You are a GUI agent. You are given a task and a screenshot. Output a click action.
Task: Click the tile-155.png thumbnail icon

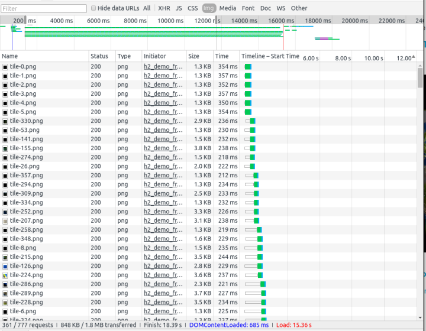5,148
